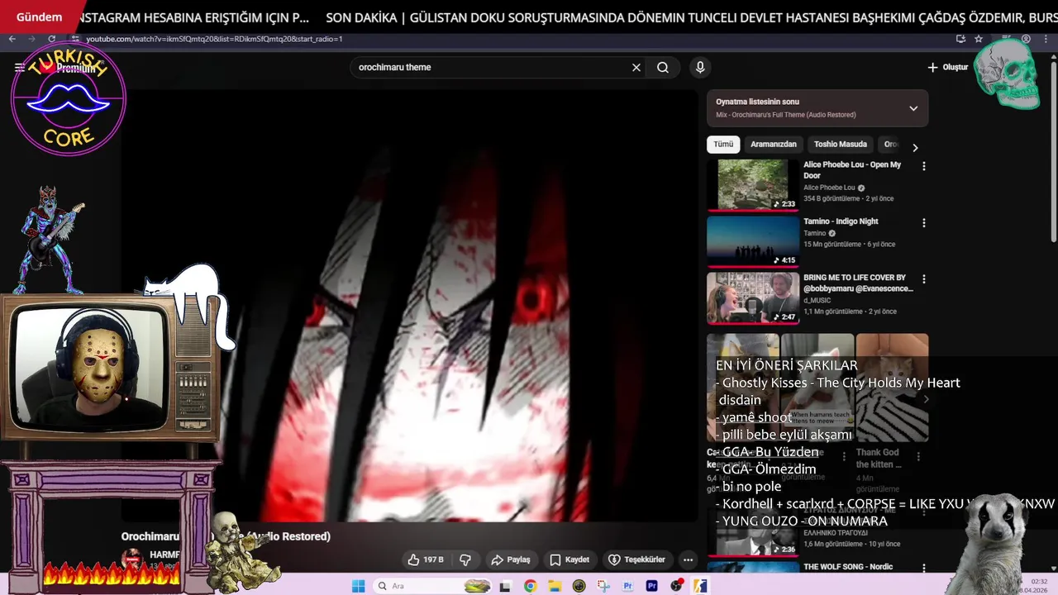The width and height of the screenshot is (1058, 595).
Task: Click 'GGA- Bu Yüzden' text
Action: pyautogui.click(x=770, y=452)
